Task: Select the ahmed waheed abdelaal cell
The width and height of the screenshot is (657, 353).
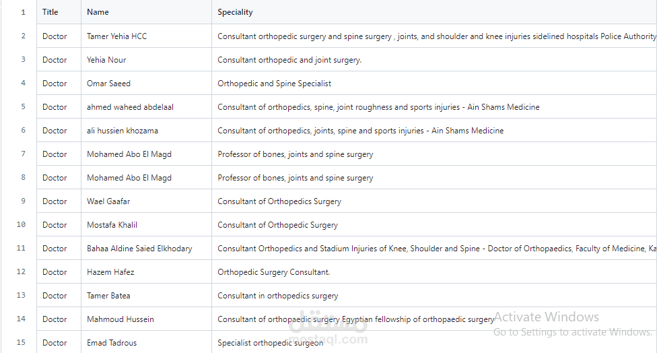Action: click(x=146, y=106)
